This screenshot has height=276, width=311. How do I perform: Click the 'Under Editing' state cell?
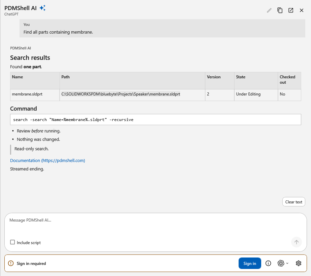[x=256, y=95]
